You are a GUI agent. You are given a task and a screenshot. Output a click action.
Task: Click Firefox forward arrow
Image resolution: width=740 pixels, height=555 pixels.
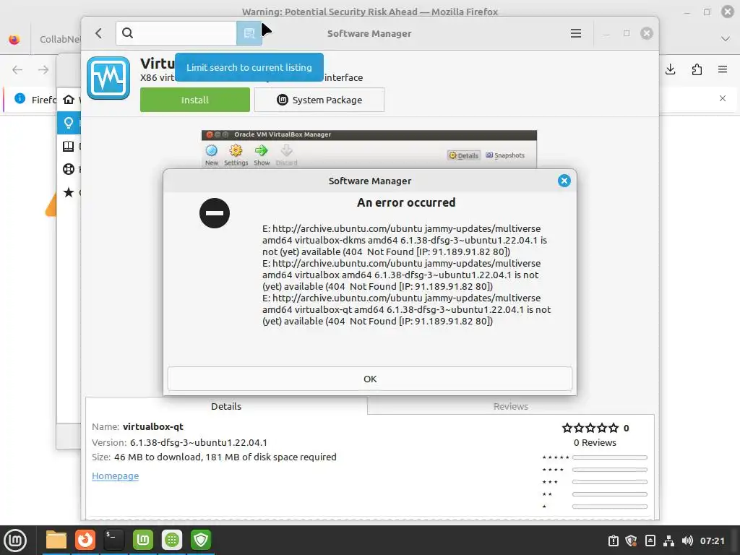click(43, 70)
